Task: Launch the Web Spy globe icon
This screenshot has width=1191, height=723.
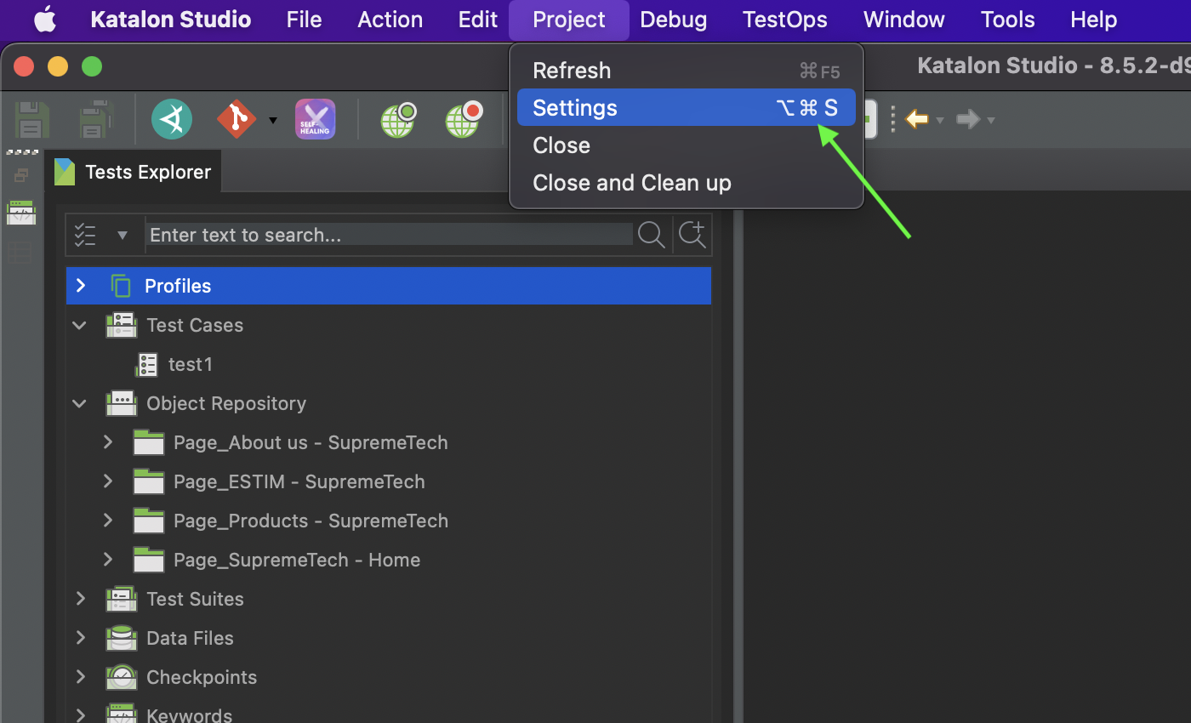Action: (398, 120)
